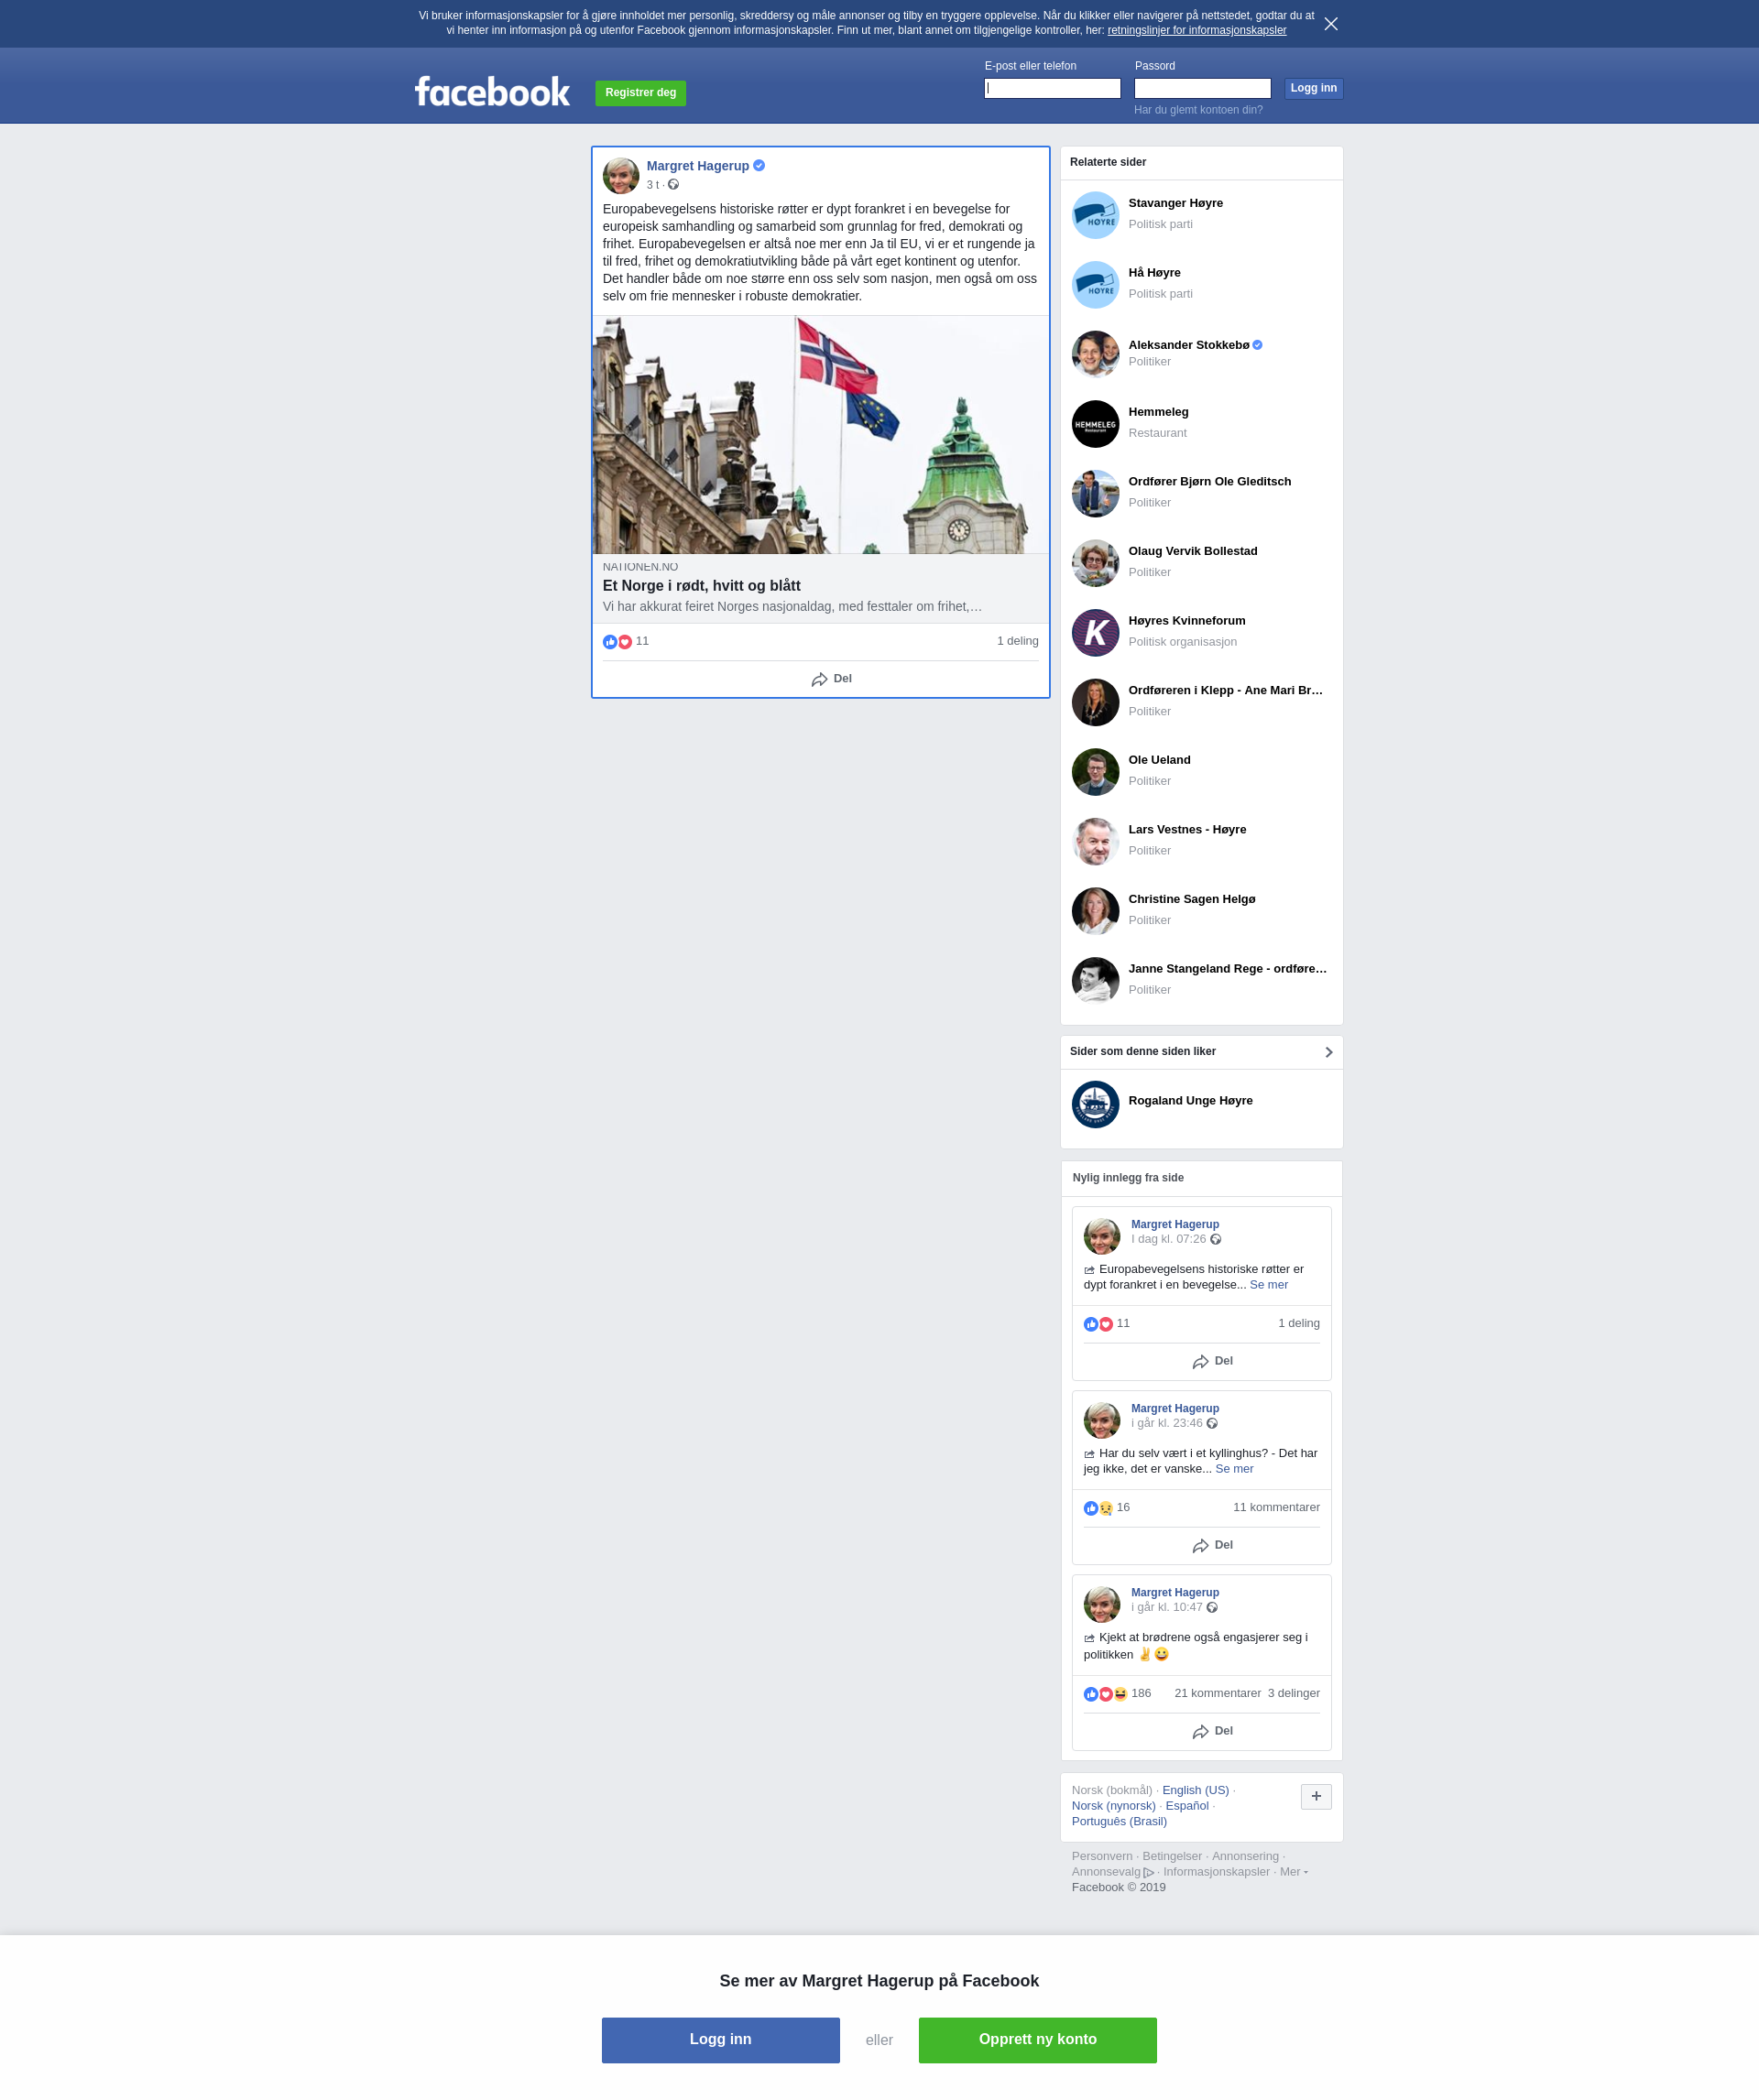
Task: Expand Se mer on kyllinghus recent post
Action: click(1234, 1469)
